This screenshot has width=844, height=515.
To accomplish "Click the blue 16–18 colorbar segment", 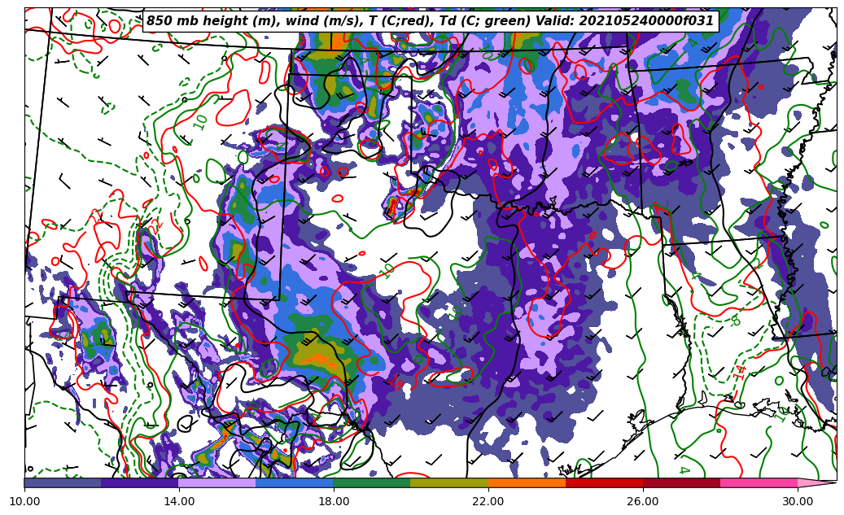I will click(x=295, y=482).
